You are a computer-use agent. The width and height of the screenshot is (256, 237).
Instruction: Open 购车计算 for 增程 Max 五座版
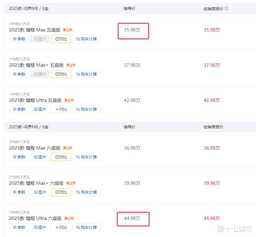[86, 39]
